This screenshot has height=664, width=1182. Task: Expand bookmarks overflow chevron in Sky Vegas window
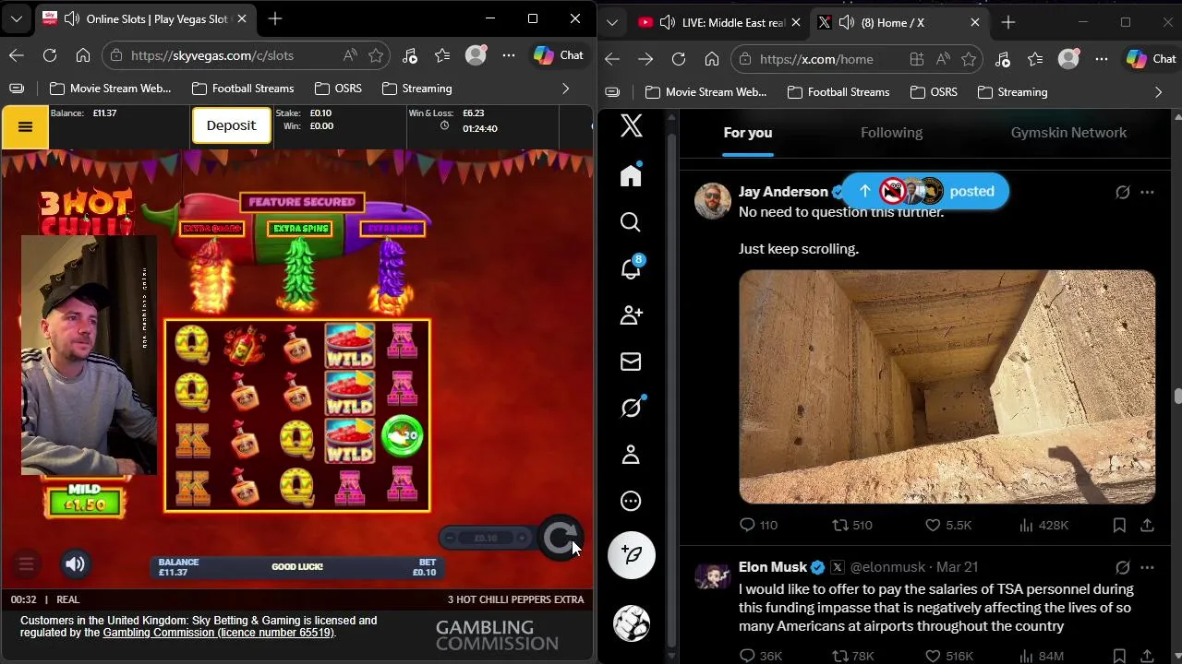pyautogui.click(x=565, y=89)
